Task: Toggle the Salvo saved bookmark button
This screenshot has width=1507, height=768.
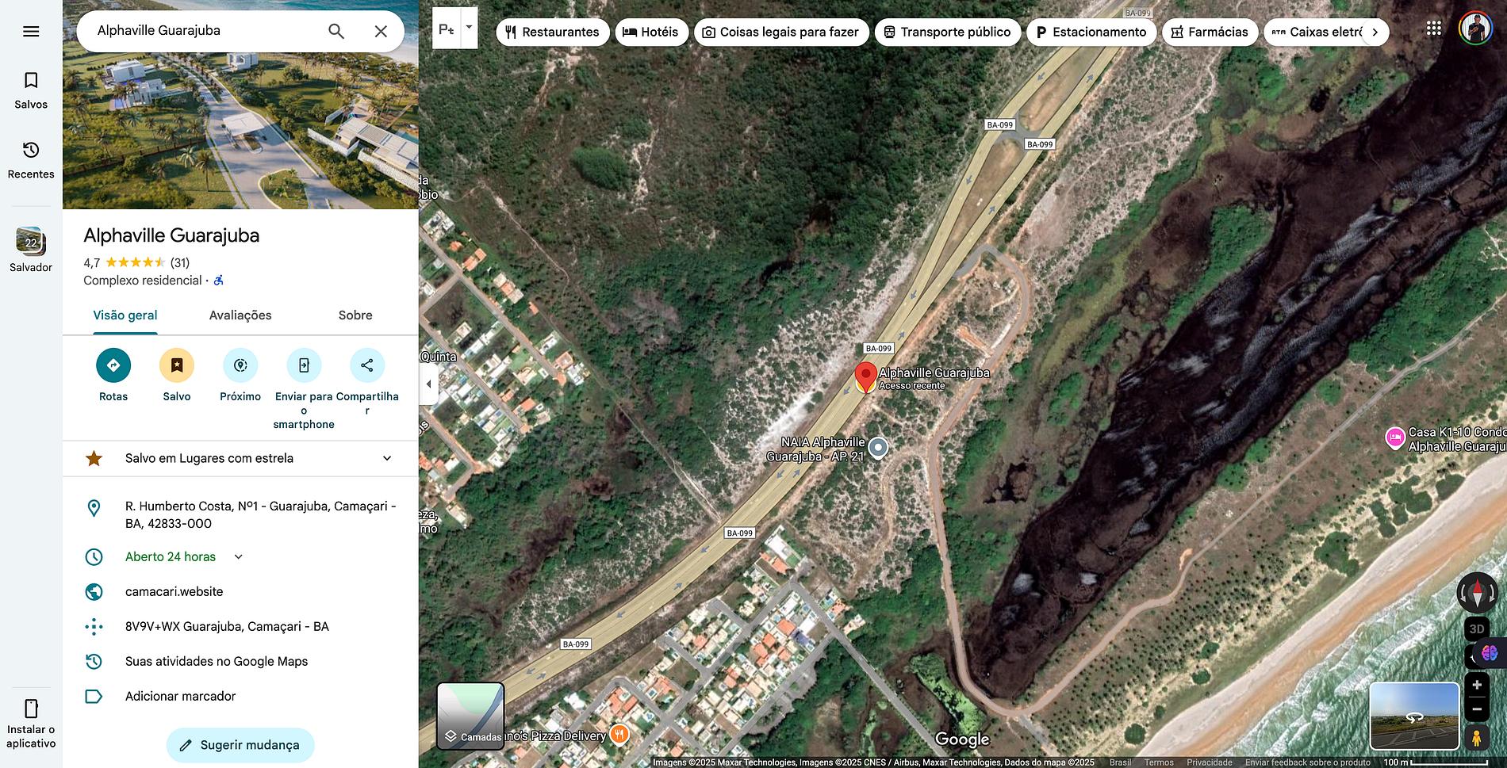Action: [x=177, y=365]
